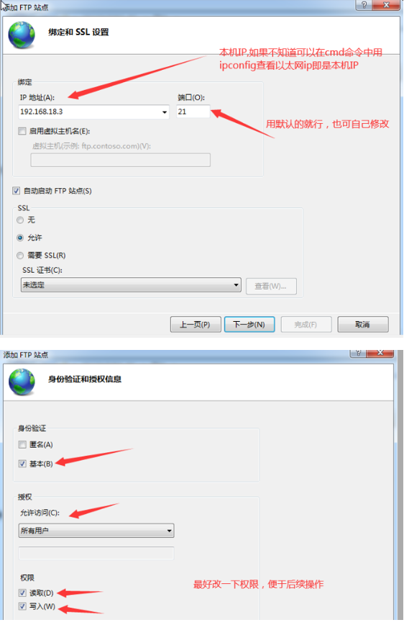Click globe icon in authentication dialog
The image size is (404, 625).
coord(22,382)
